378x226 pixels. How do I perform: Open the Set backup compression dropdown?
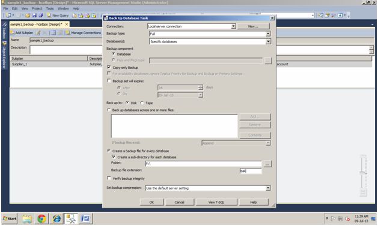[268, 188]
